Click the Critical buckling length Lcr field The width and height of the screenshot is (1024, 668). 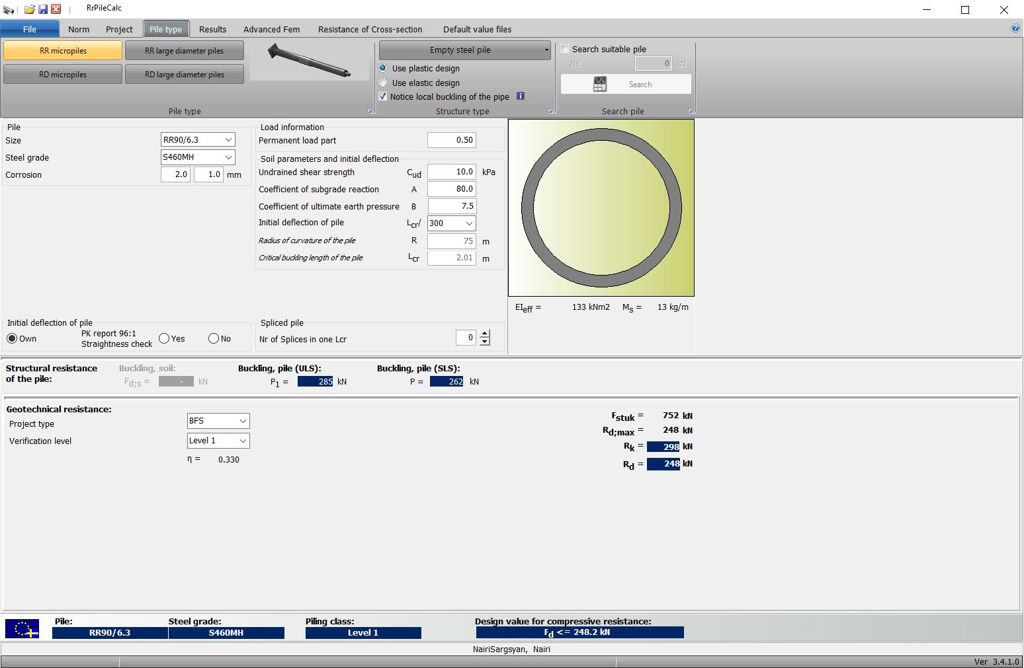(452, 258)
